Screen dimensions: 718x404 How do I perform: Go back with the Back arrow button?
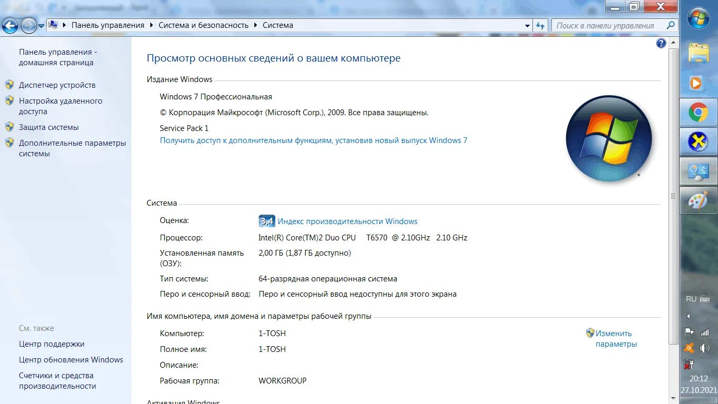point(11,25)
